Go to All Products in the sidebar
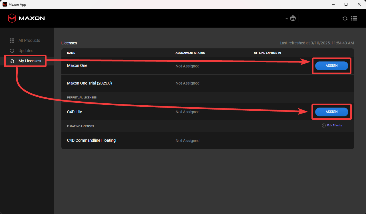Viewport: 366px width, 214px height. pyautogui.click(x=29, y=40)
